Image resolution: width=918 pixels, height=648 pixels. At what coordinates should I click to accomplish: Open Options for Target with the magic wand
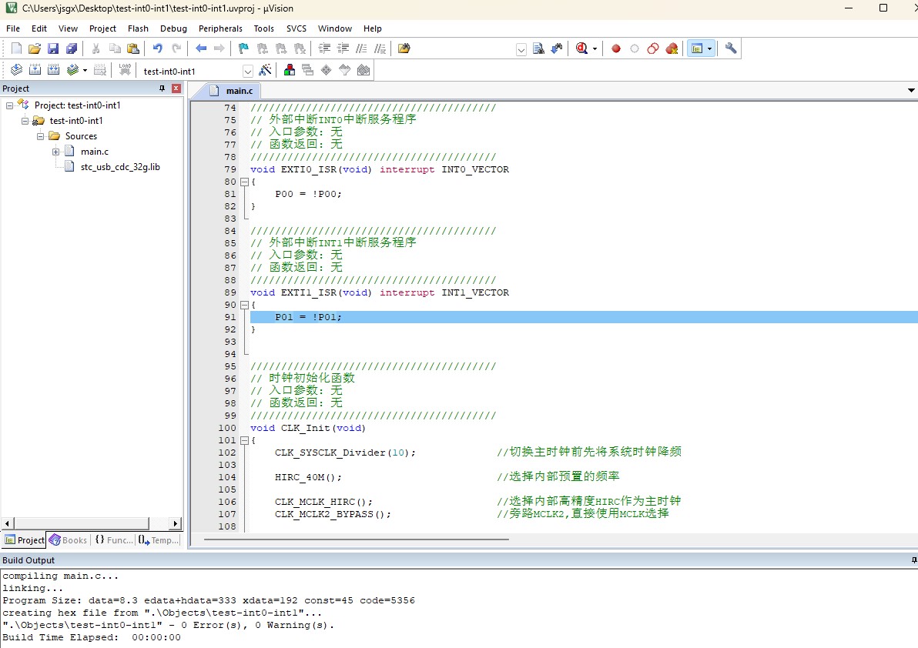point(265,70)
